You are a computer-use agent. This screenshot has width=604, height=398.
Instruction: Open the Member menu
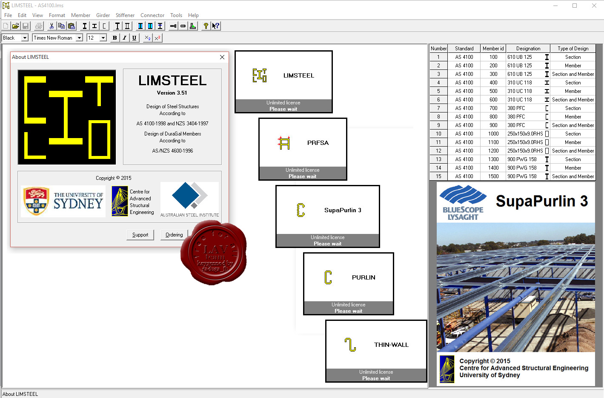click(x=80, y=15)
